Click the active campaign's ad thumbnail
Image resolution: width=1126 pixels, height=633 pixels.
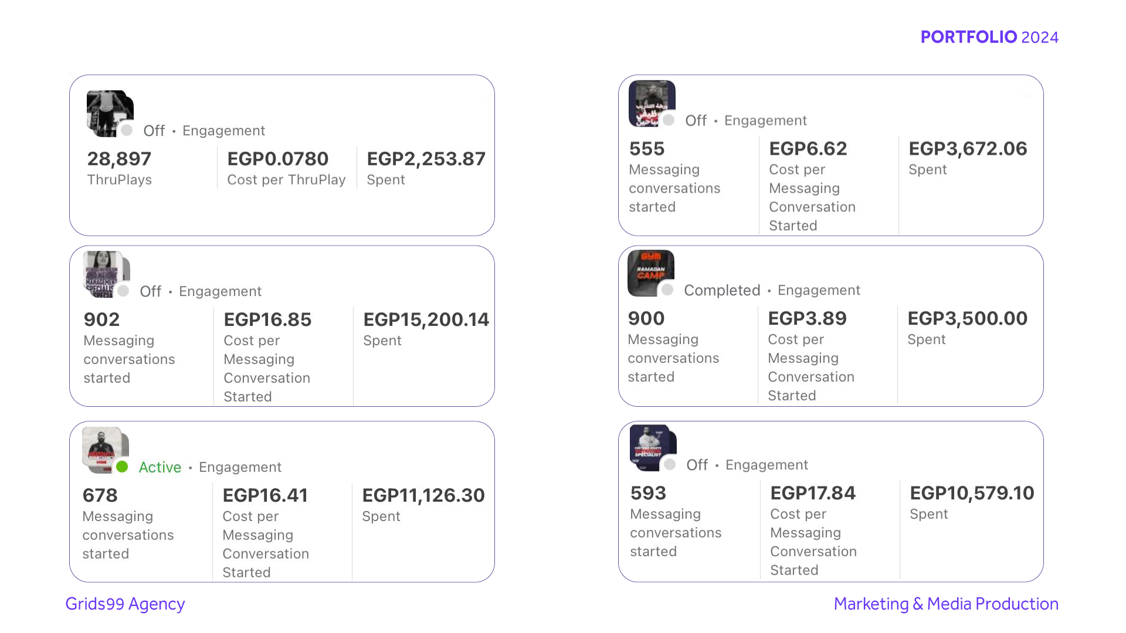(x=104, y=449)
